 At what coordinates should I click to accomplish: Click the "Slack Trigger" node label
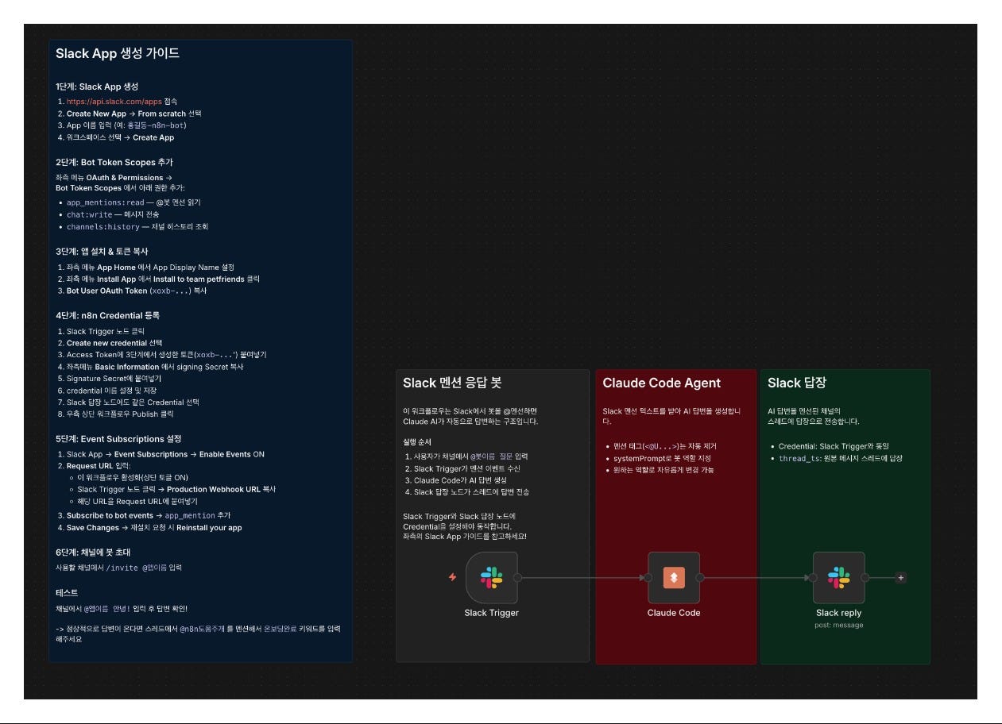491,613
